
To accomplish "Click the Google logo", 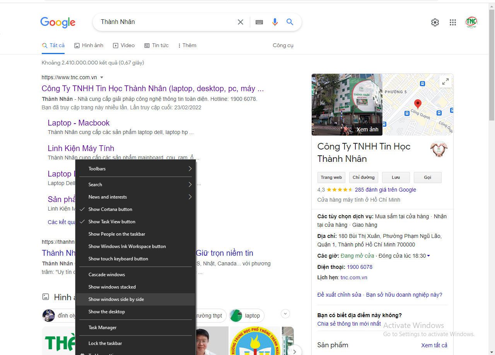I will [58, 22].
